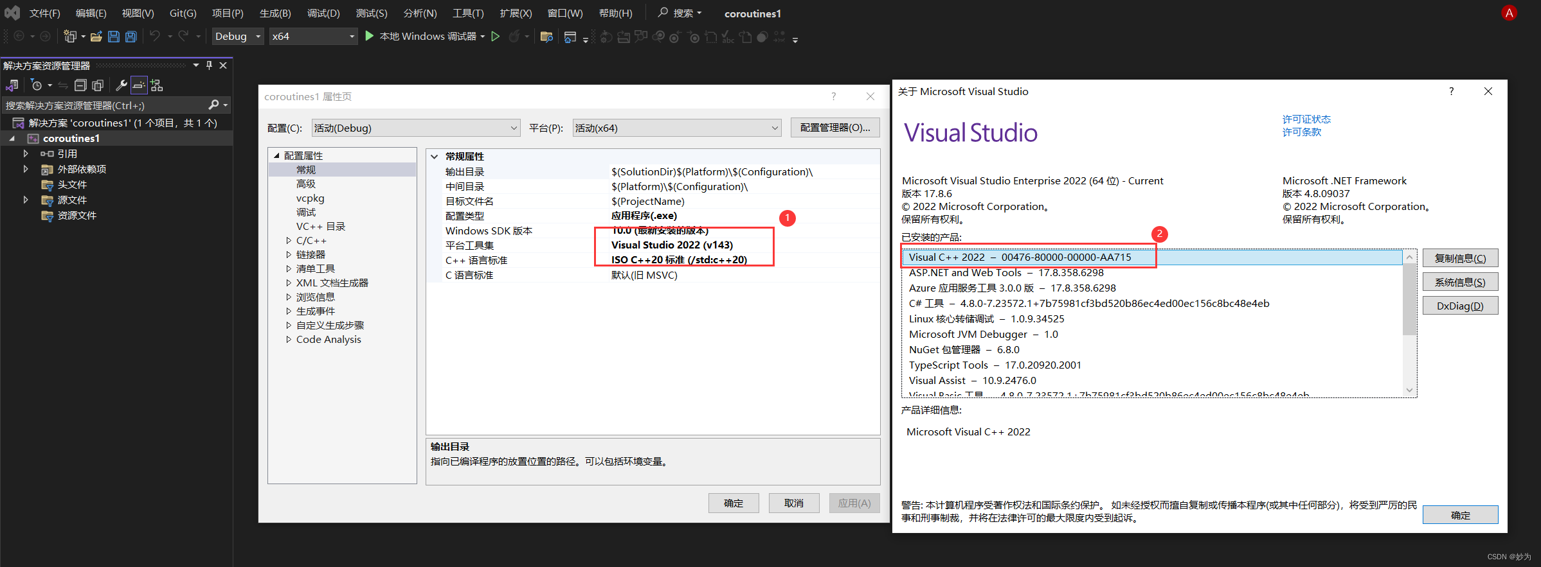Click the New Project toolbar icon
Viewport: 1541px width, 567px height.
coord(70,37)
